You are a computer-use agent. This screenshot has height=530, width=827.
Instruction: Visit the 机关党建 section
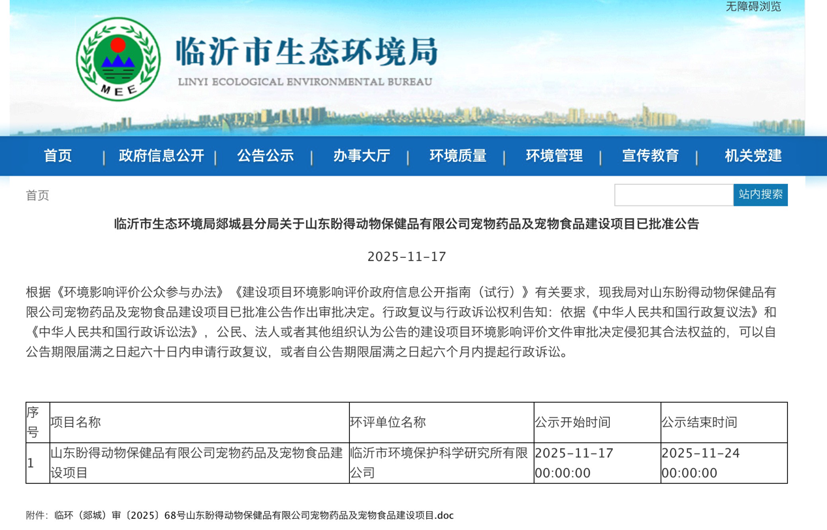(753, 156)
